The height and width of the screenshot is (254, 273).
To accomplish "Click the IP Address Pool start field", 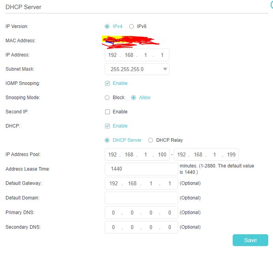I will click(x=137, y=154).
